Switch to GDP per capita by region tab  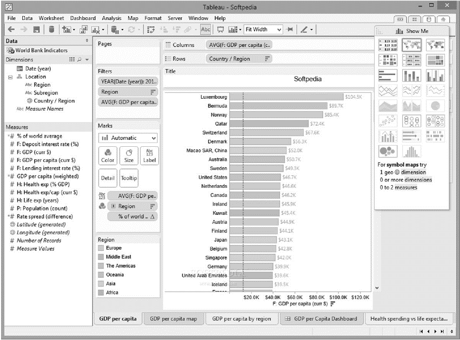click(242, 318)
